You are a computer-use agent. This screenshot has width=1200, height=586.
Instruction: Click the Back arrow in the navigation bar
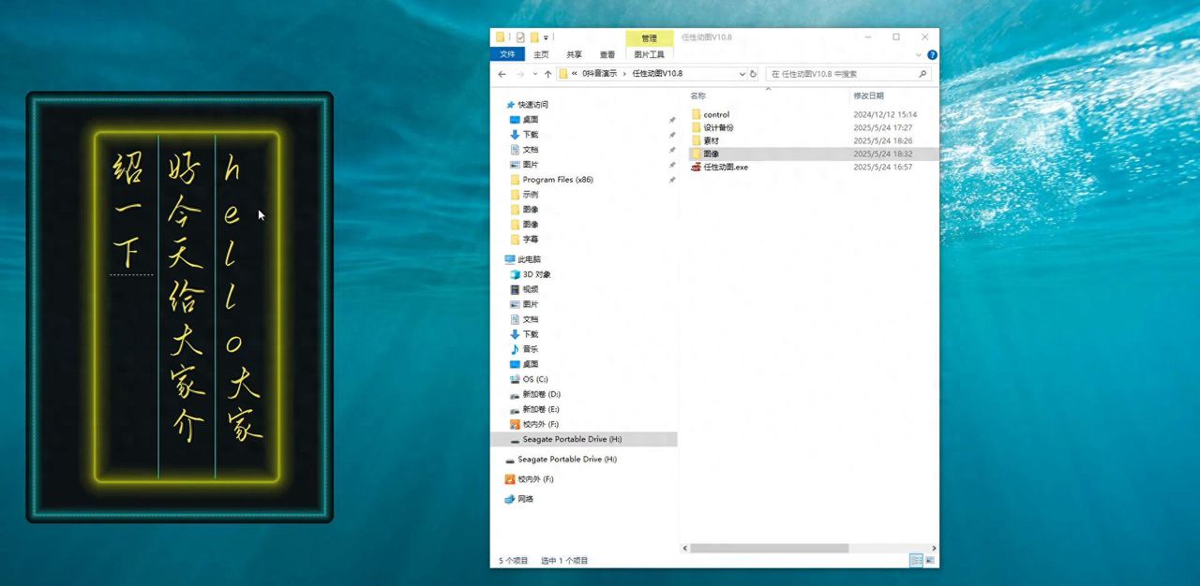(x=502, y=74)
